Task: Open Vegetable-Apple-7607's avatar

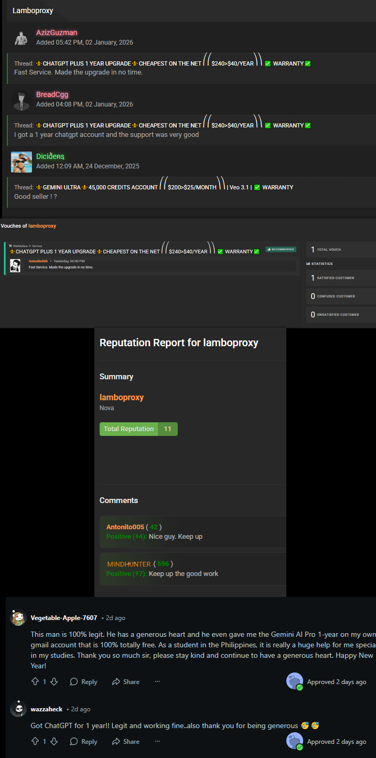Action: [x=18, y=618]
